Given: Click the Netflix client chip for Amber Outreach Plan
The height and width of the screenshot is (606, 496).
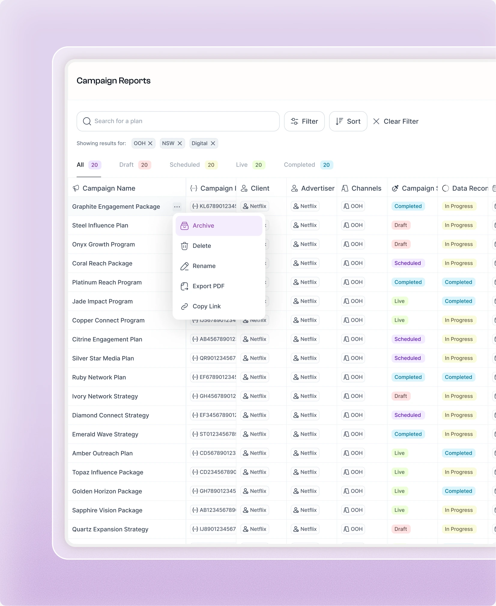Looking at the screenshot, I should 255,453.
